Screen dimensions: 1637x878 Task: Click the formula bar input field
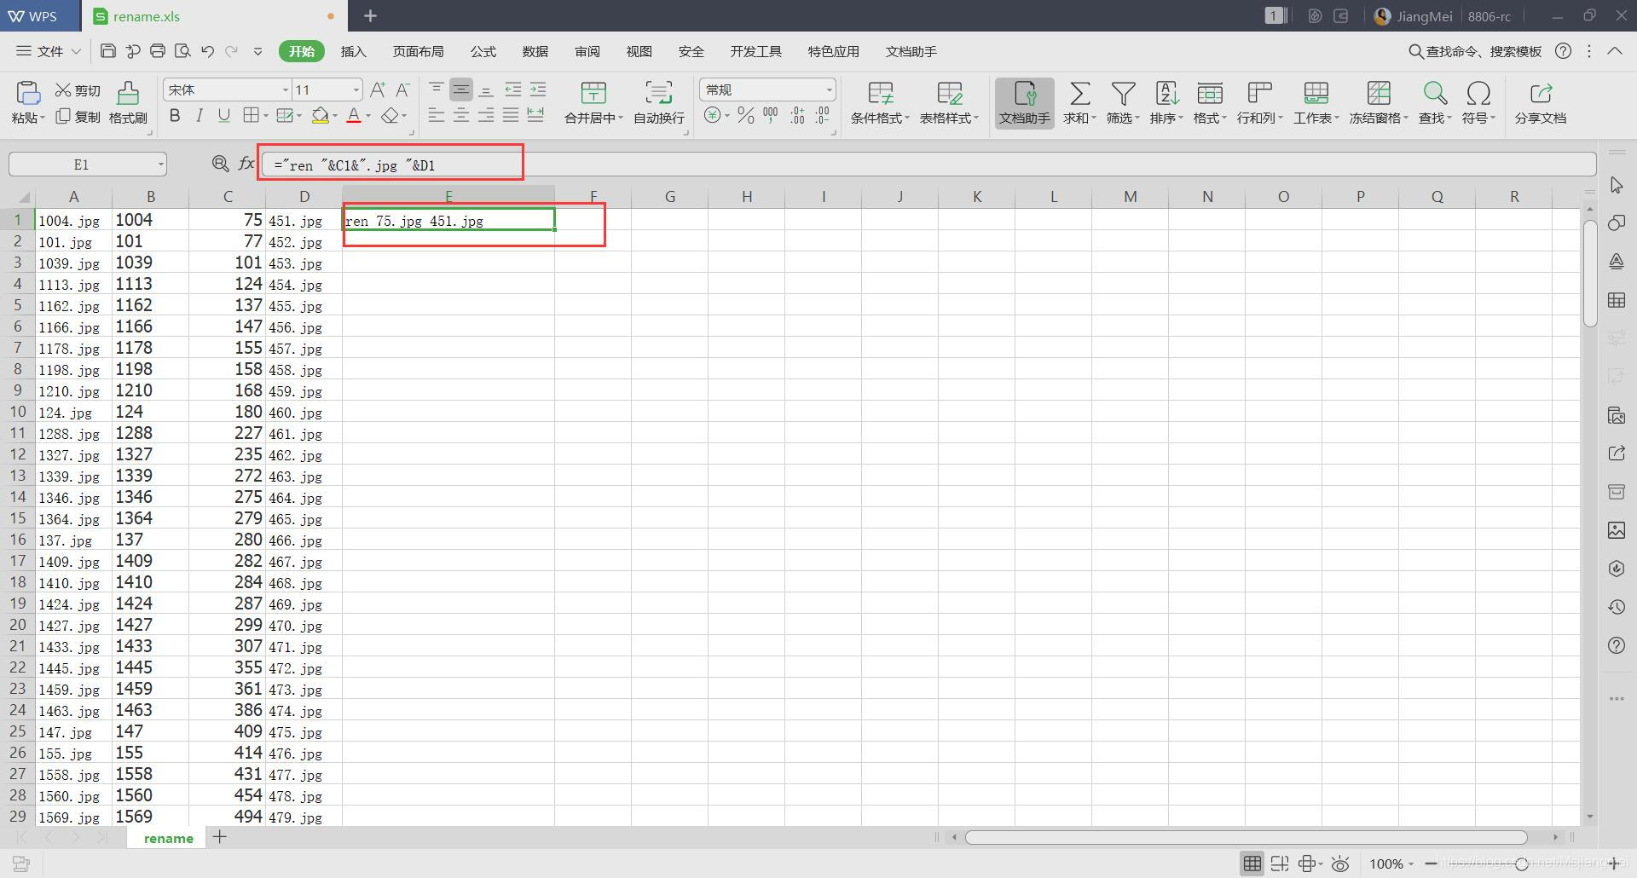point(928,164)
